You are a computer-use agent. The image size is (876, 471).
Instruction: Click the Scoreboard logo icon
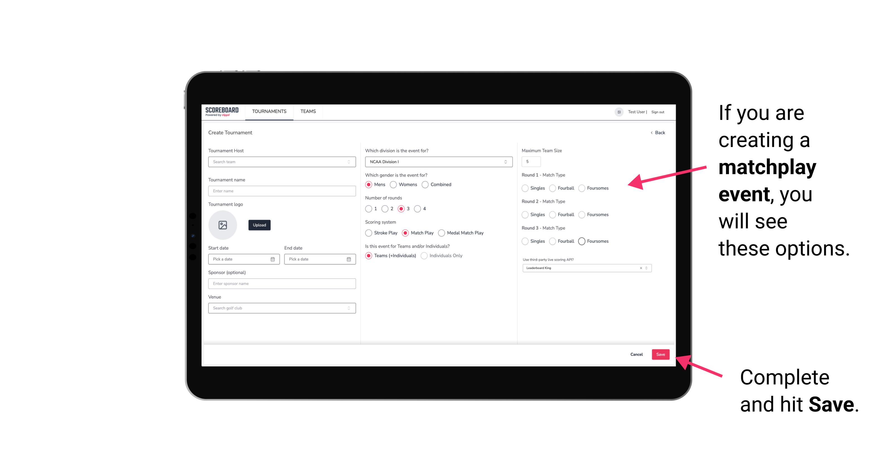coord(222,111)
